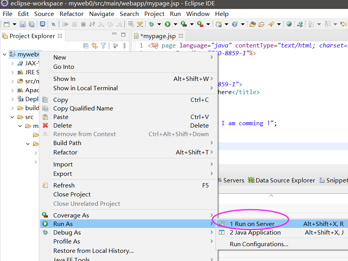Open the External Tools dropdown arrow
Image resolution: width=348 pixels, height=261 pixels.
tap(208, 24)
